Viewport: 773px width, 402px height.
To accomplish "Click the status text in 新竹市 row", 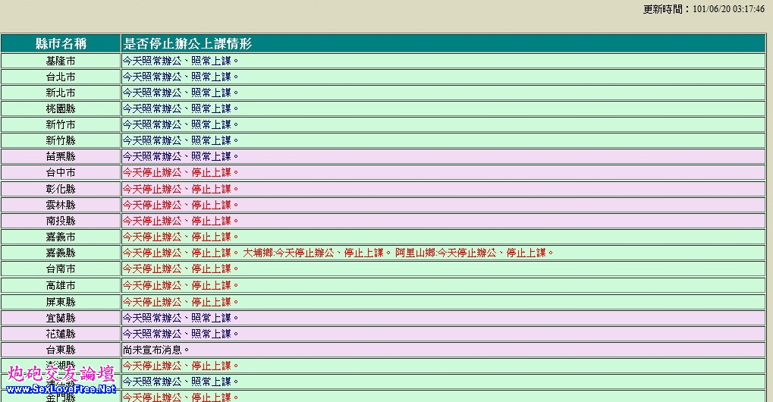I will click(181, 124).
